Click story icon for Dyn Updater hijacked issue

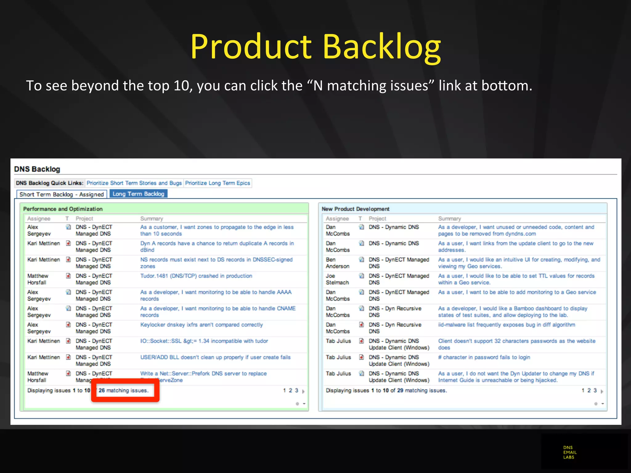tap(362, 374)
